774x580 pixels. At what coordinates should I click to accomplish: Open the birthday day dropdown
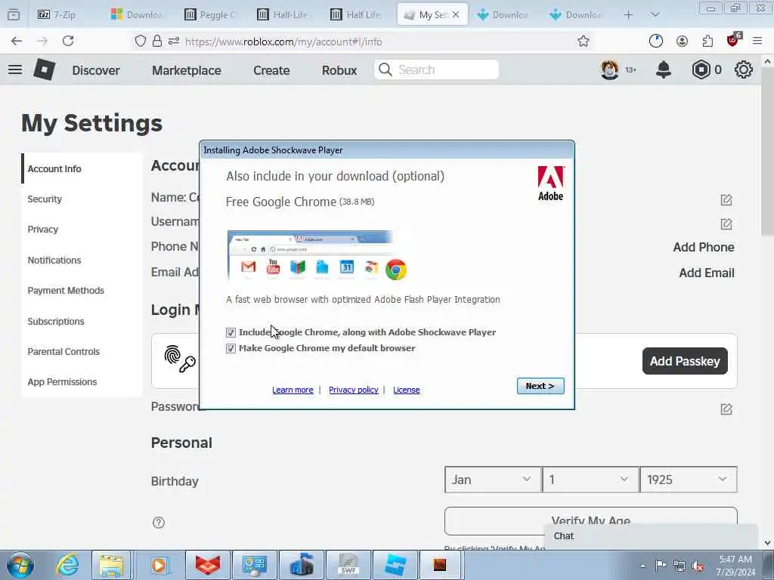tap(590, 480)
